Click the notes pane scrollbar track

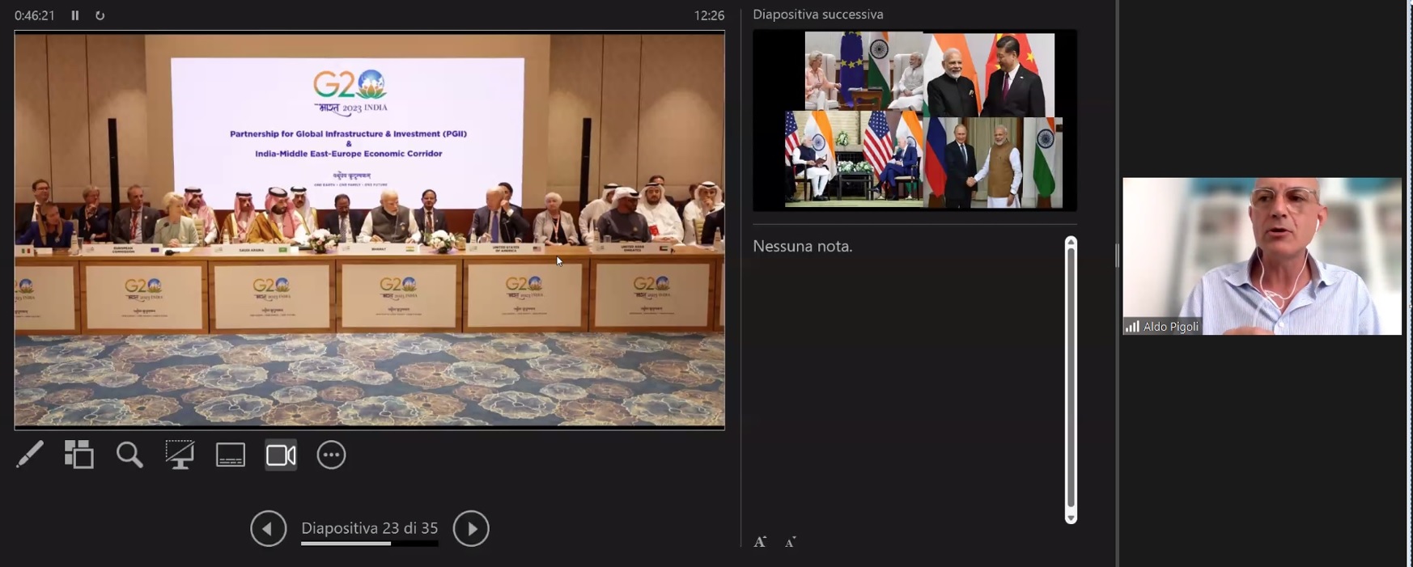1071,380
